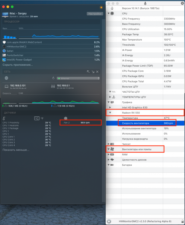Open the Настройки settings button
Screen dimensions: 185x225
click(95, 14)
